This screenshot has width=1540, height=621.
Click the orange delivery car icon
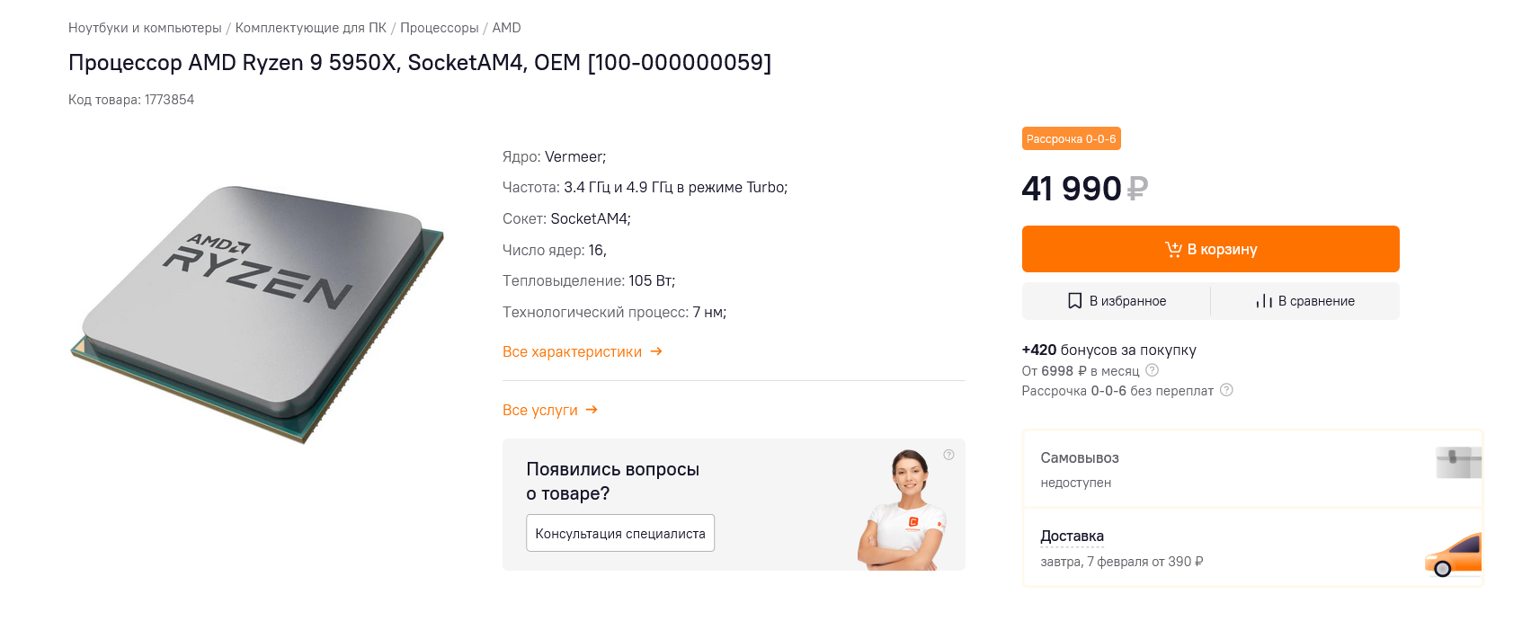point(1454,554)
